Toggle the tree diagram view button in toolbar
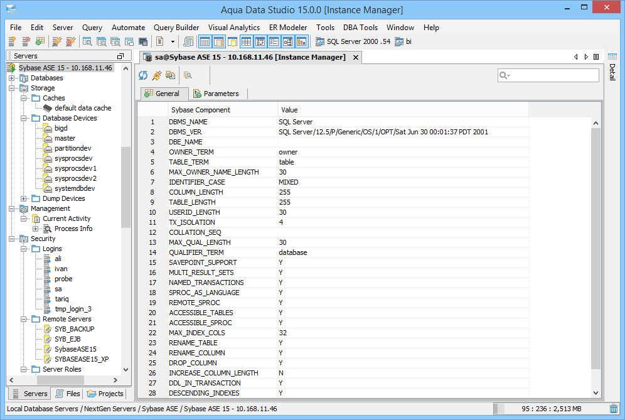The height and width of the screenshot is (420, 625). 288,41
